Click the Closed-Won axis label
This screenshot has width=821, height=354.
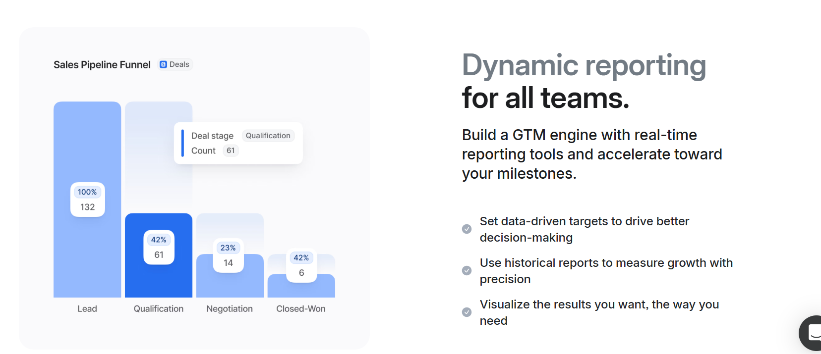click(301, 308)
